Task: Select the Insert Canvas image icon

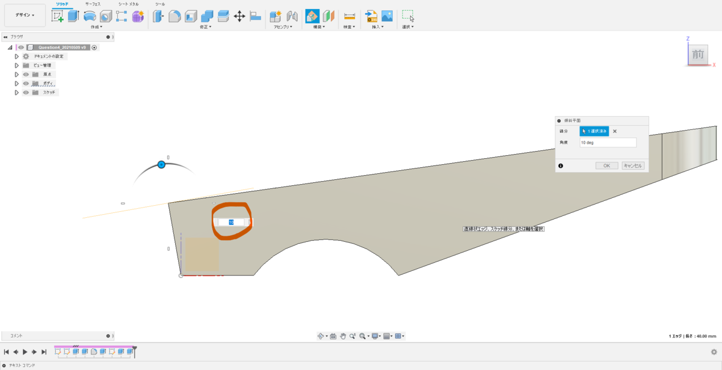Action: pos(387,16)
